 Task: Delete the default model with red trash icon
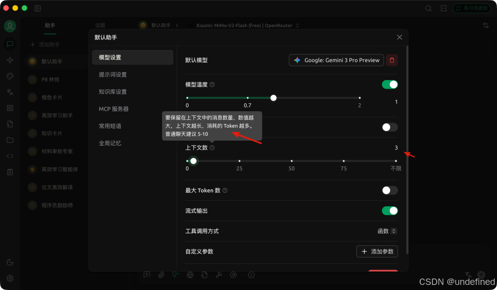392,60
